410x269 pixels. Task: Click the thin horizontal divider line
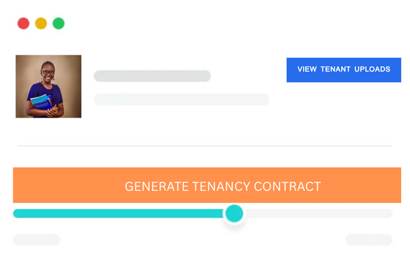pyautogui.click(x=205, y=145)
